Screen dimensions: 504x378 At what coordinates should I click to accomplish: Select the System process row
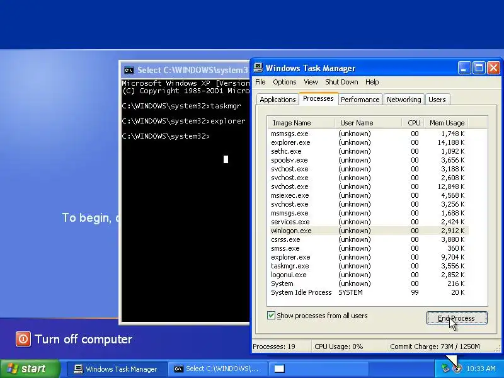(368, 283)
